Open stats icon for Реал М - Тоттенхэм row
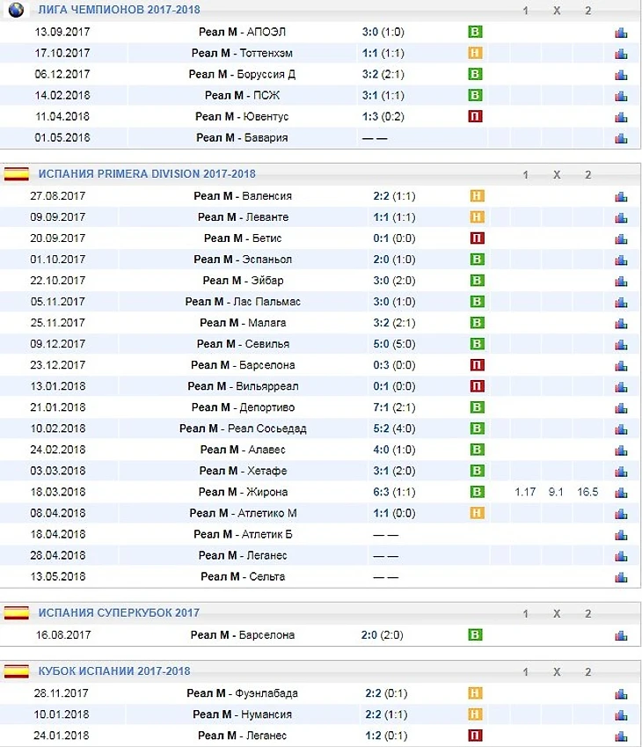642x747 pixels. (x=621, y=54)
